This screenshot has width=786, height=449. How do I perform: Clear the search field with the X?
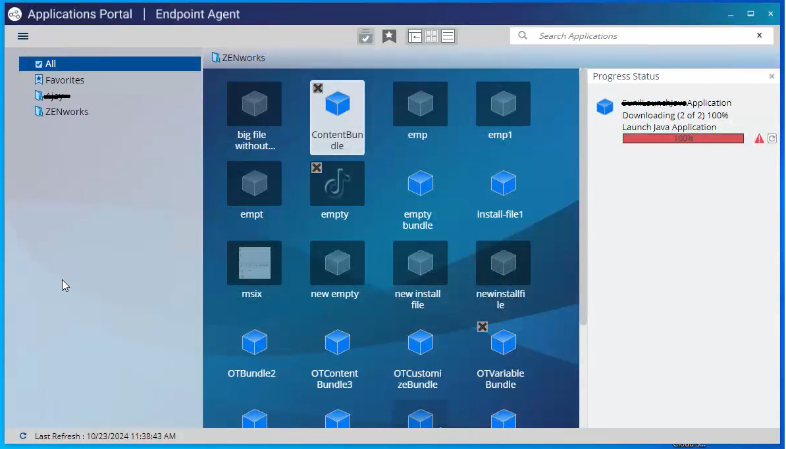pyautogui.click(x=759, y=35)
